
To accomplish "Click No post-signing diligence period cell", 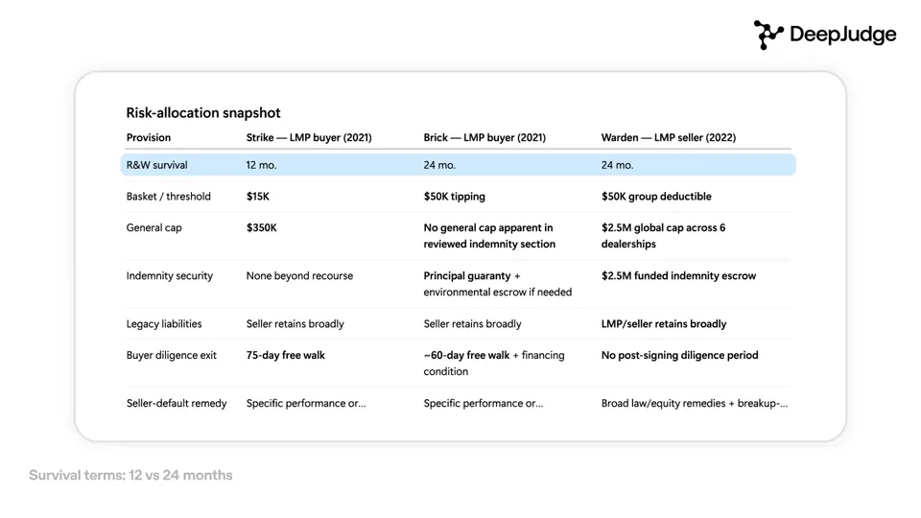I will tap(679, 355).
